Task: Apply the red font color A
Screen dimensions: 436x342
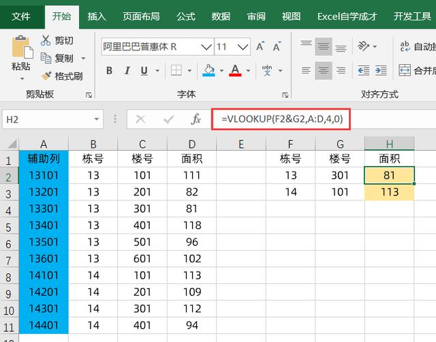Action: pyautogui.click(x=235, y=70)
